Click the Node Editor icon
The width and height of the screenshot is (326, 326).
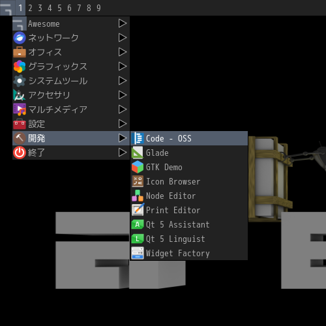138,196
